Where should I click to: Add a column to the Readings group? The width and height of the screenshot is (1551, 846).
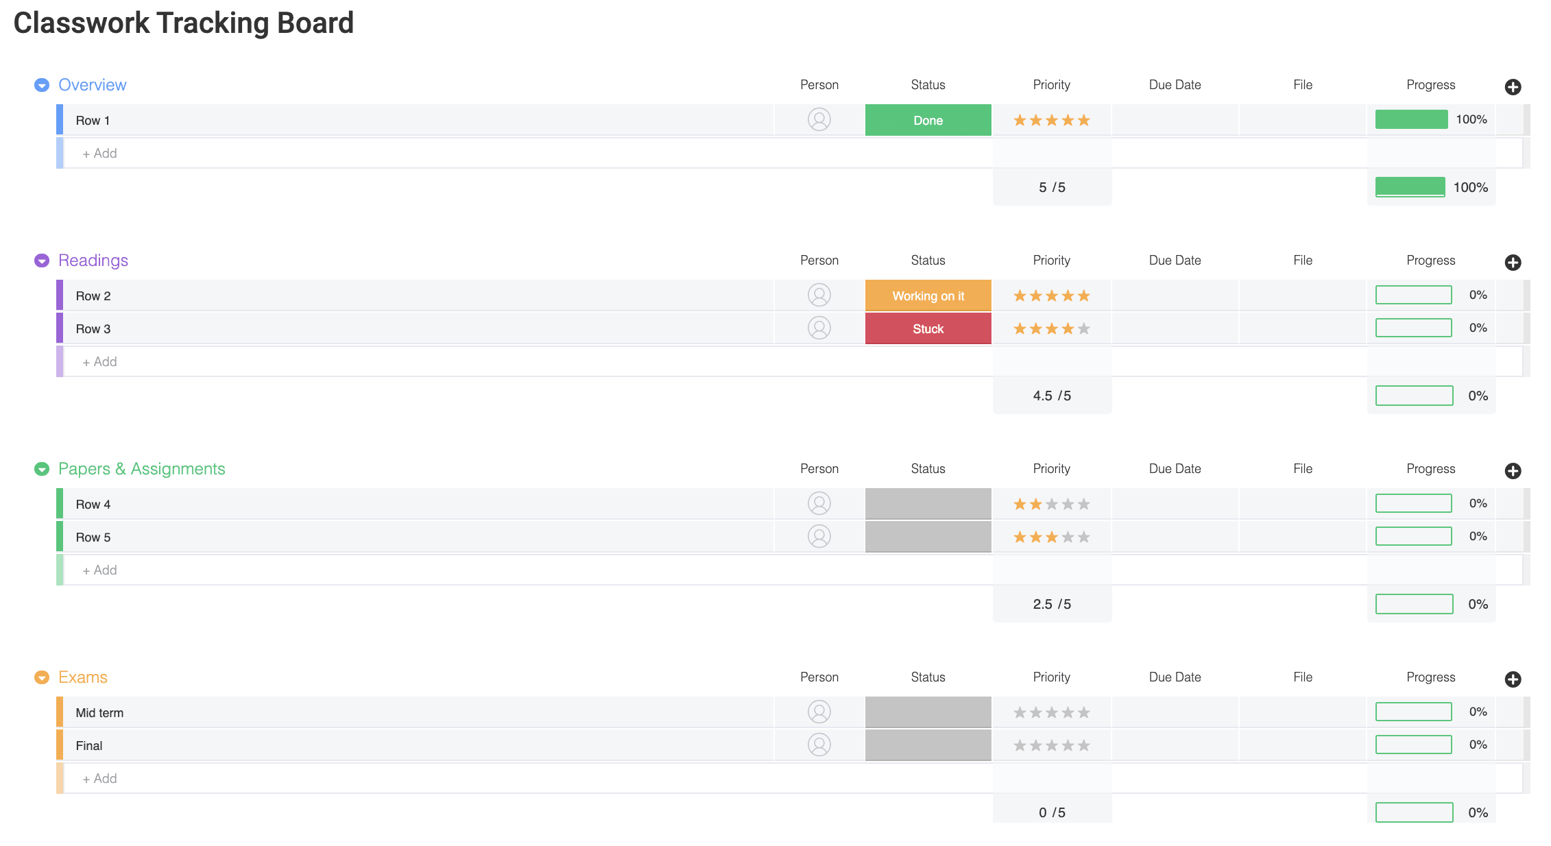tap(1513, 263)
